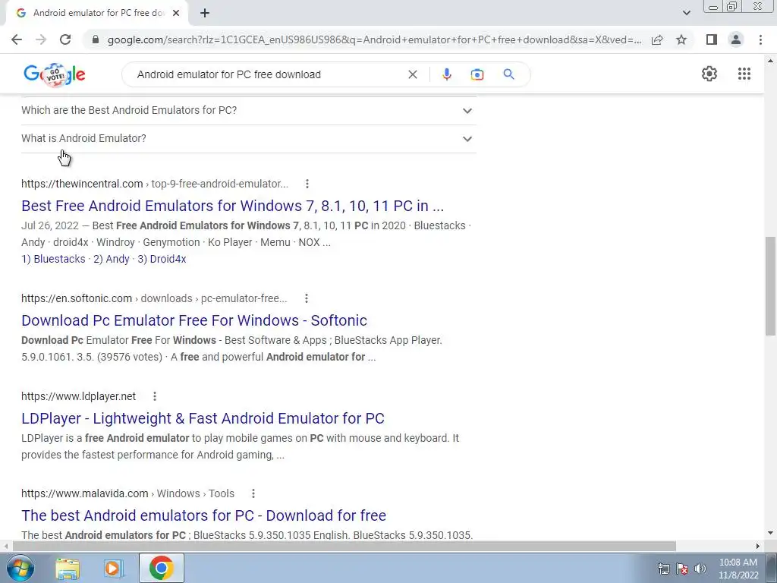The height and width of the screenshot is (583, 777).
Task: Toggle the browser side panel
Action: [712, 39]
